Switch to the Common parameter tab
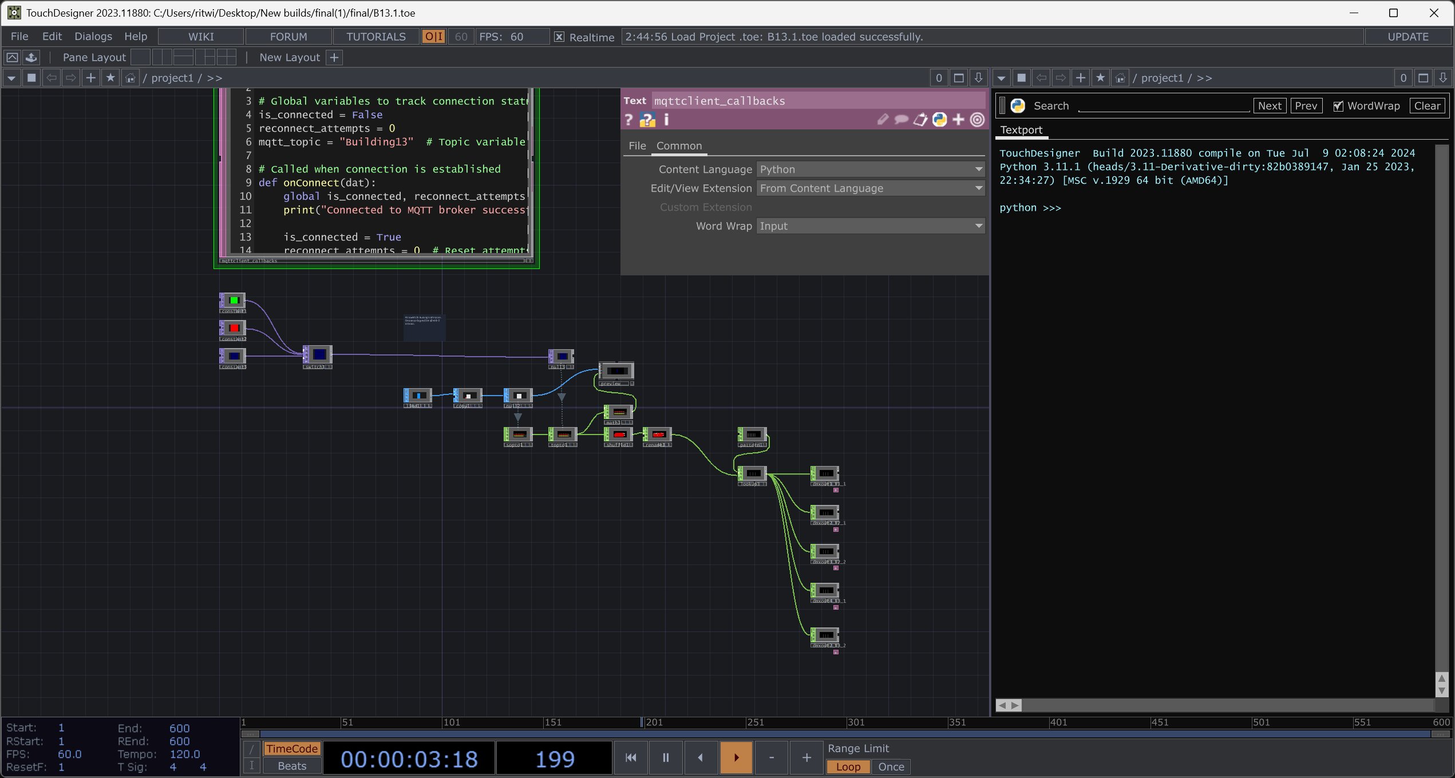 click(x=679, y=145)
